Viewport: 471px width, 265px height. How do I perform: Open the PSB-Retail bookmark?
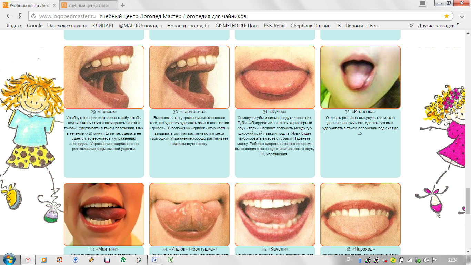pyautogui.click(x=275, y=26)
